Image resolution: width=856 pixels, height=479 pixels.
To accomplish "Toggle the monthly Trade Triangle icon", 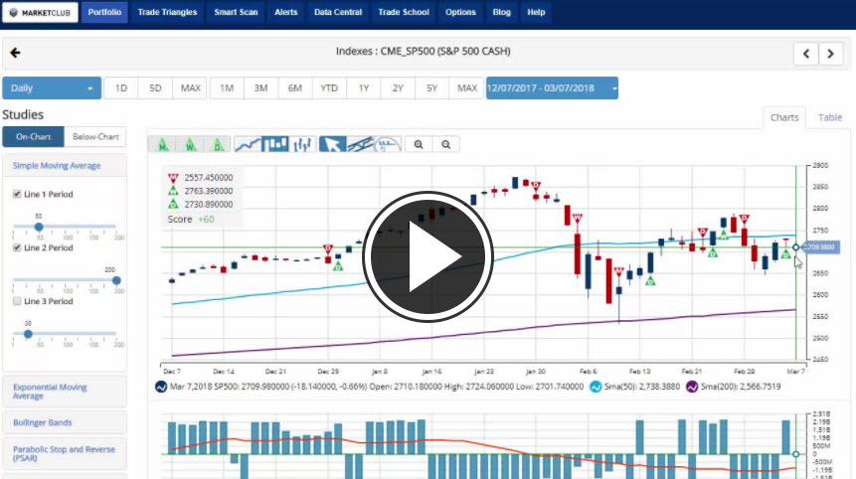I will click(162, 144).
